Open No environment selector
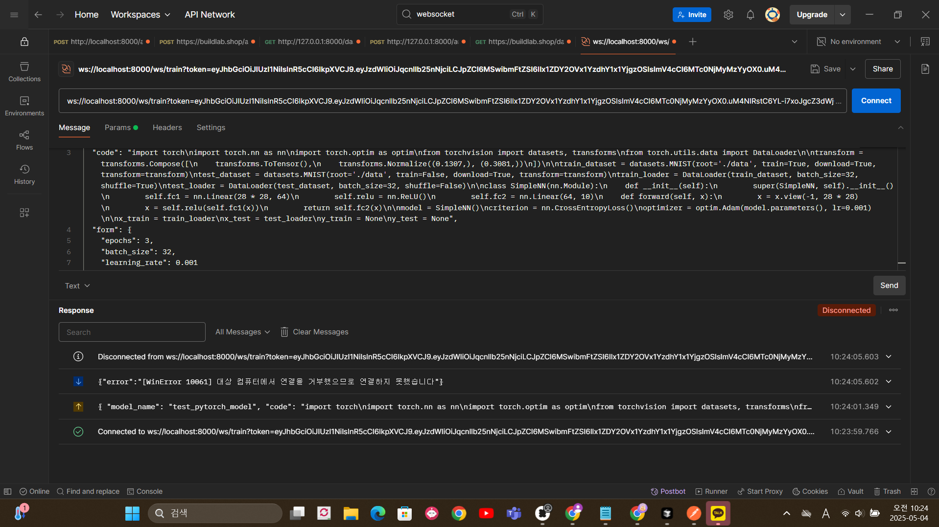This screenshot has width=939, height=527. pyautogui.click(x=859, y=42)
